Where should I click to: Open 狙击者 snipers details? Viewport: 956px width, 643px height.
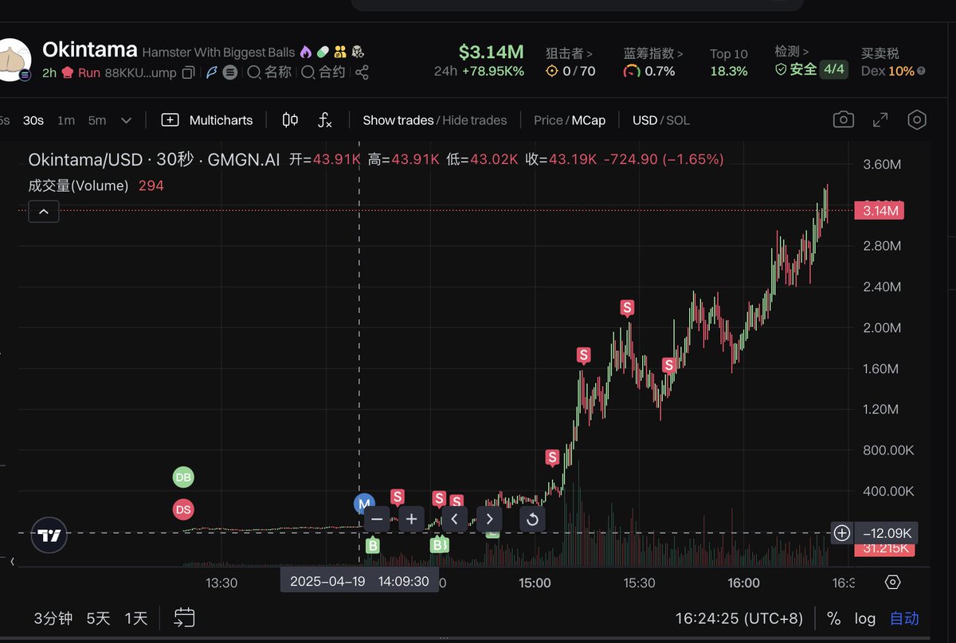coord(569,53)
